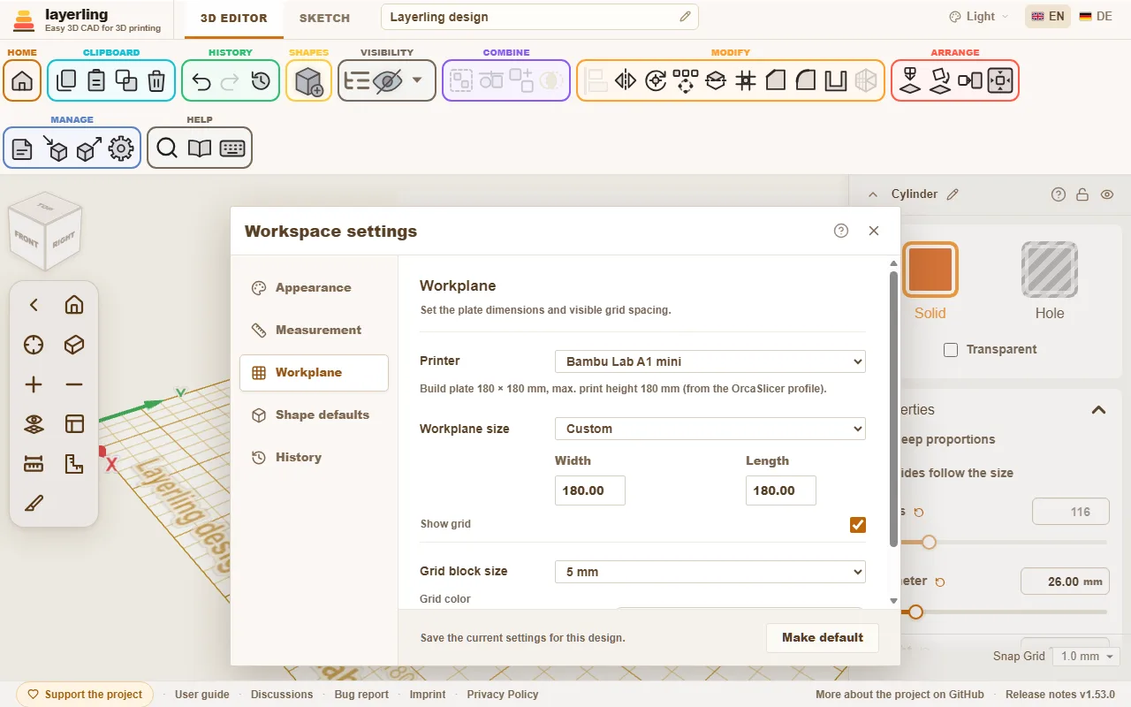Collapse the Cylinder panel header chevron
Image resolution: width=1131 pixels, height=707 pixels.
pos(873,194)
